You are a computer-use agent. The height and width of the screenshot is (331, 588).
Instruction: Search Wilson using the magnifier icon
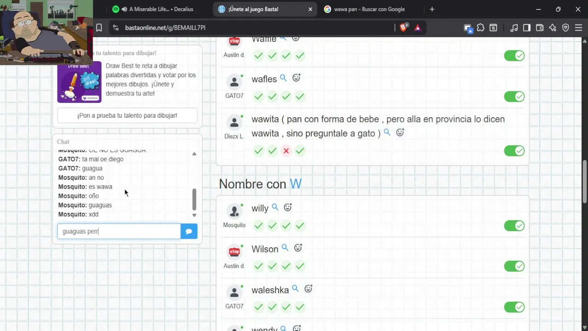point(285,248)
